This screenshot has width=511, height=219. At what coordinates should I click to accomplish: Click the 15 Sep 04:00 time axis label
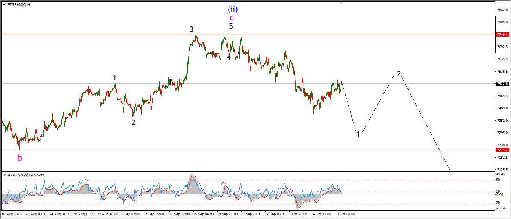click(x=204, y=214)
